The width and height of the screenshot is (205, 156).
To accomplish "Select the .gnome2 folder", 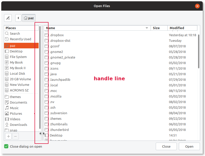I will click(120, 52).
